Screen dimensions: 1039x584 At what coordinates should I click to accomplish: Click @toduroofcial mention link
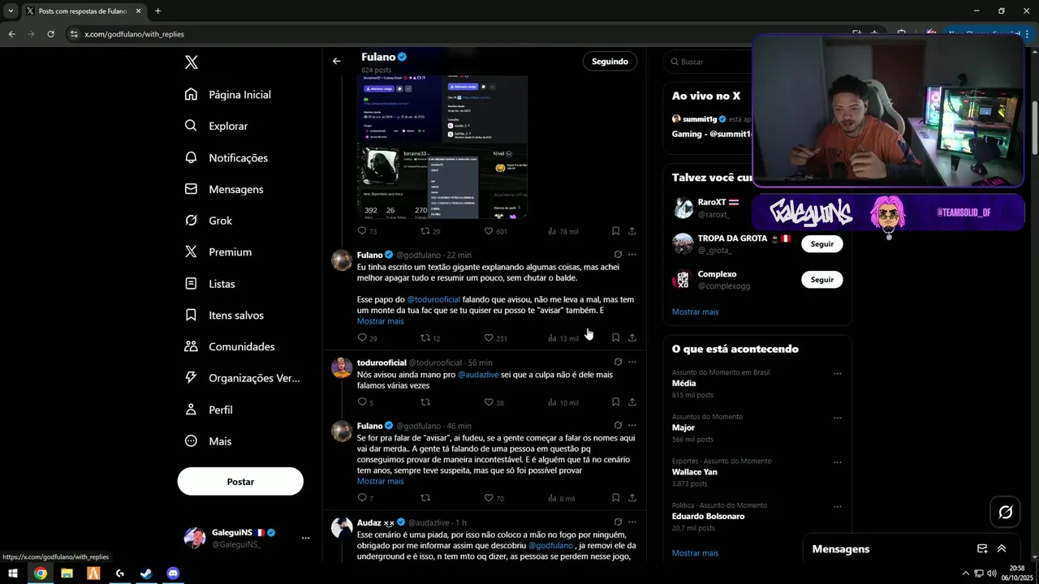coord(433,299)
